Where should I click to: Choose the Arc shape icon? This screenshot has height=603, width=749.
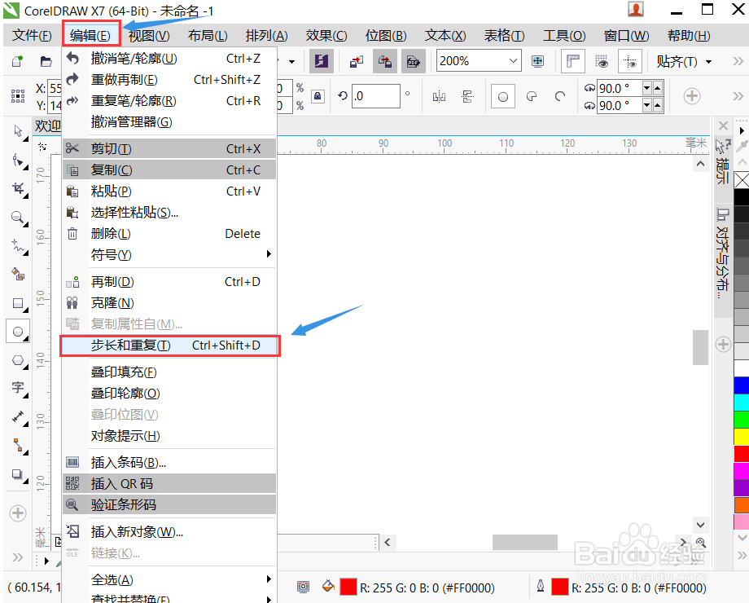[x=560, y=97]
